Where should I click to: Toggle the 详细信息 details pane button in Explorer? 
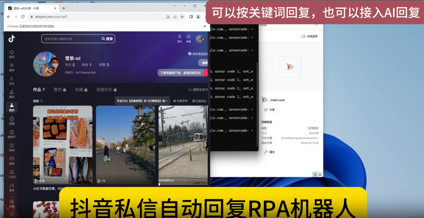(309, 36)
